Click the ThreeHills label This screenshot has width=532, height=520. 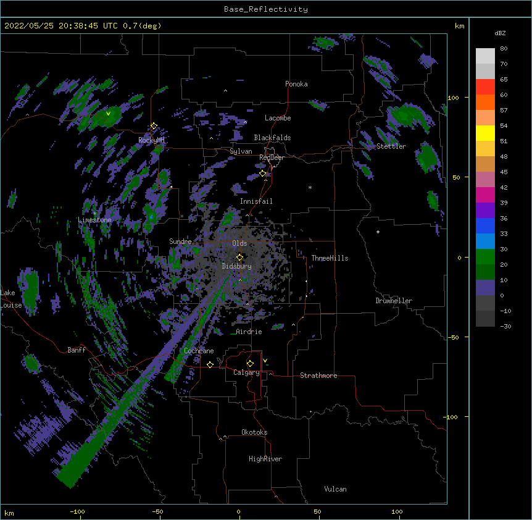330,258
